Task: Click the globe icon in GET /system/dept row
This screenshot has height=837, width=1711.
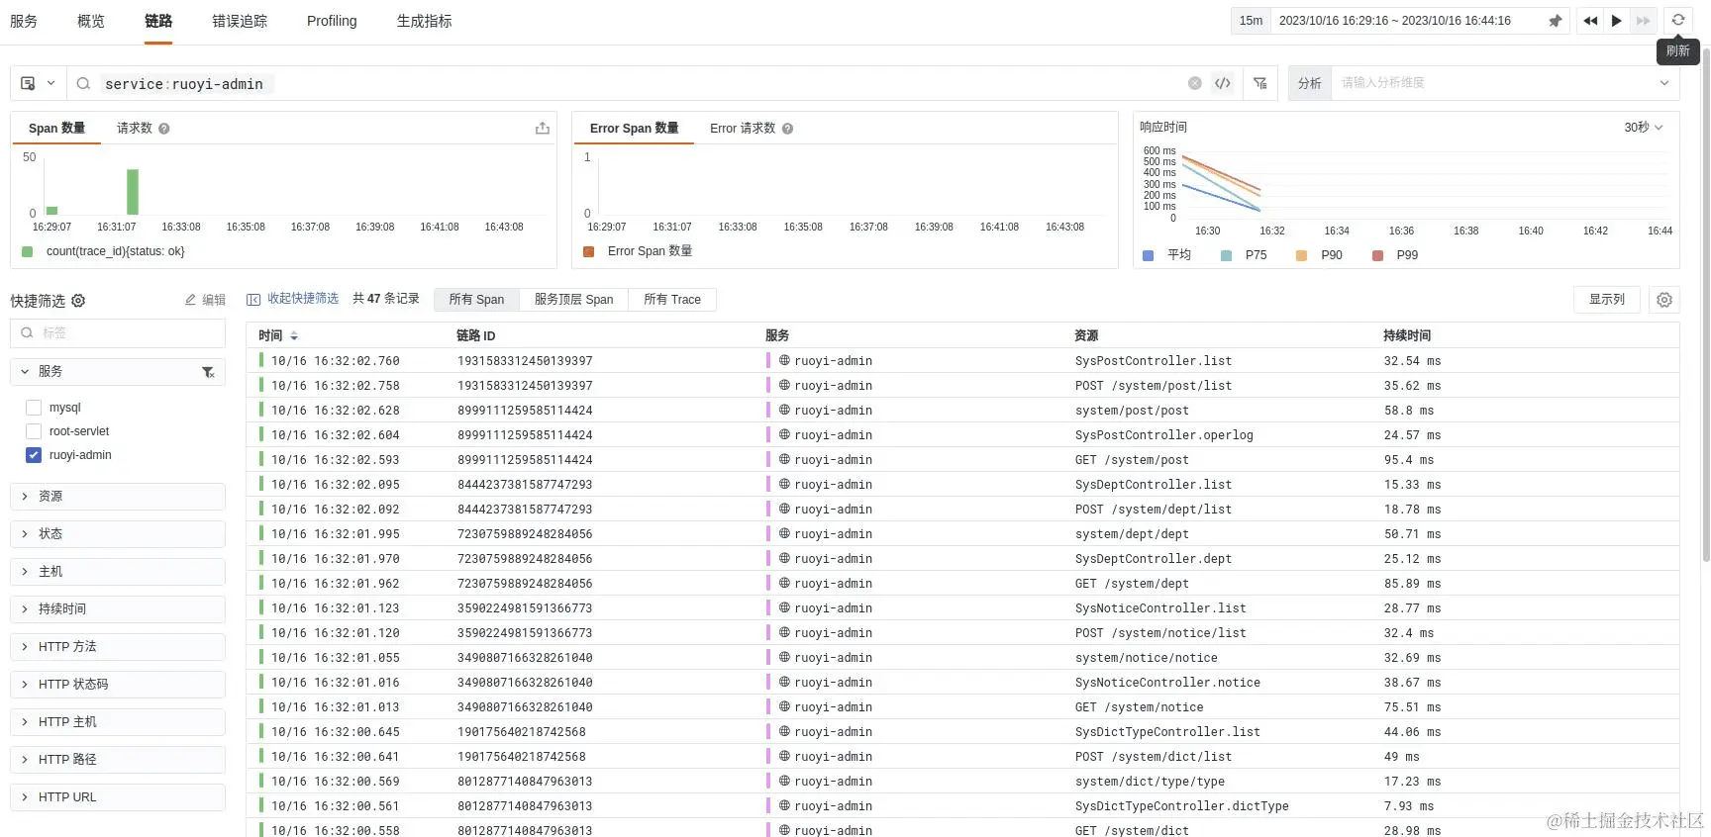Action: pyautogui.click(x=784, y=583)
